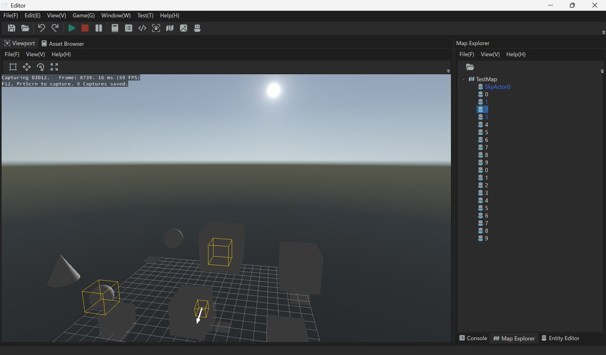Save with the floppy disk toolbar icon
The image size is (606, 355).
(12, 28)
